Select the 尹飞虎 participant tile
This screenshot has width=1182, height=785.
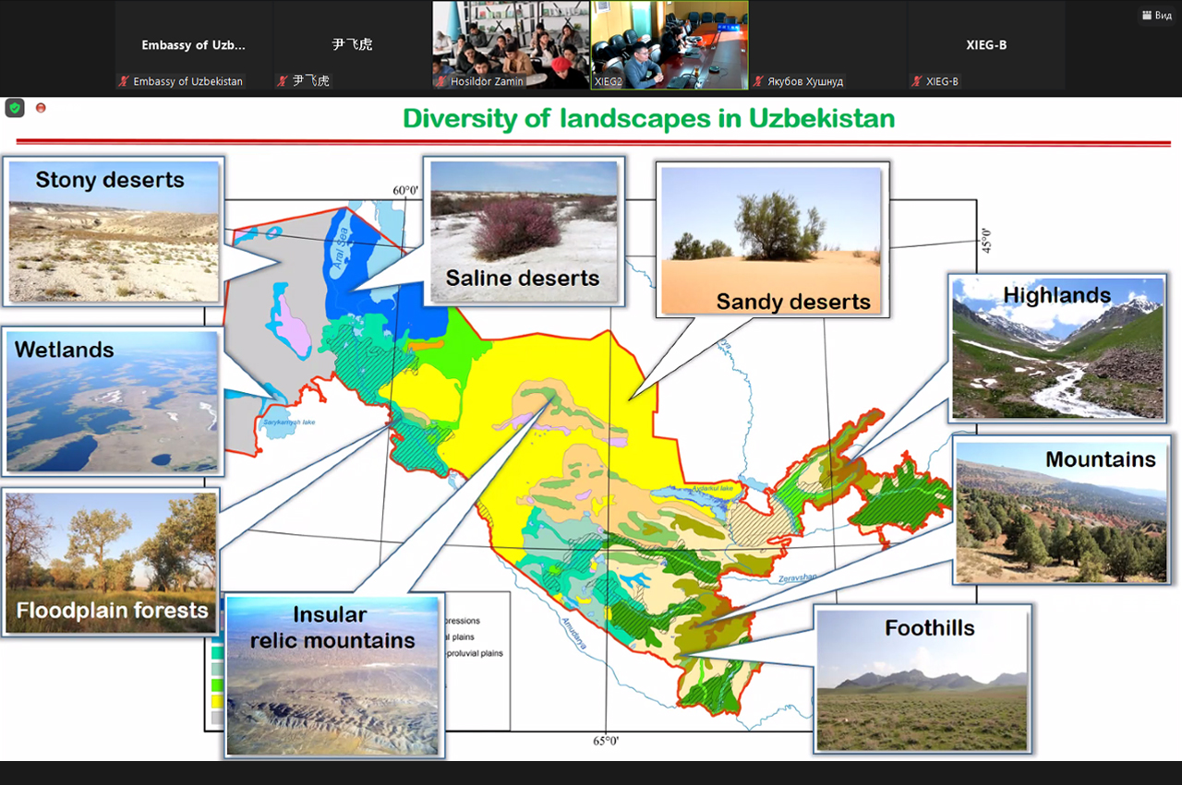click(x=353, y=45)
